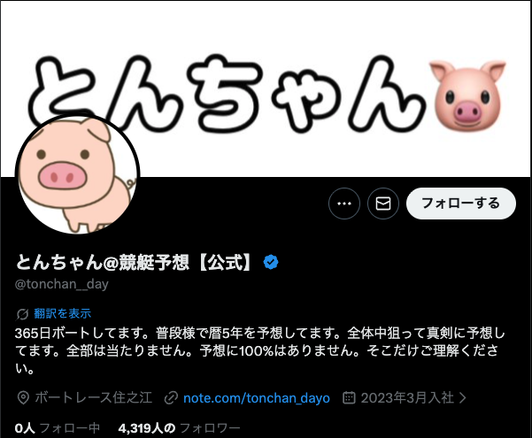The image size is (532, 438).
Task: Expand the chevron after 2023年3月入社
Action: pos(462,397)
